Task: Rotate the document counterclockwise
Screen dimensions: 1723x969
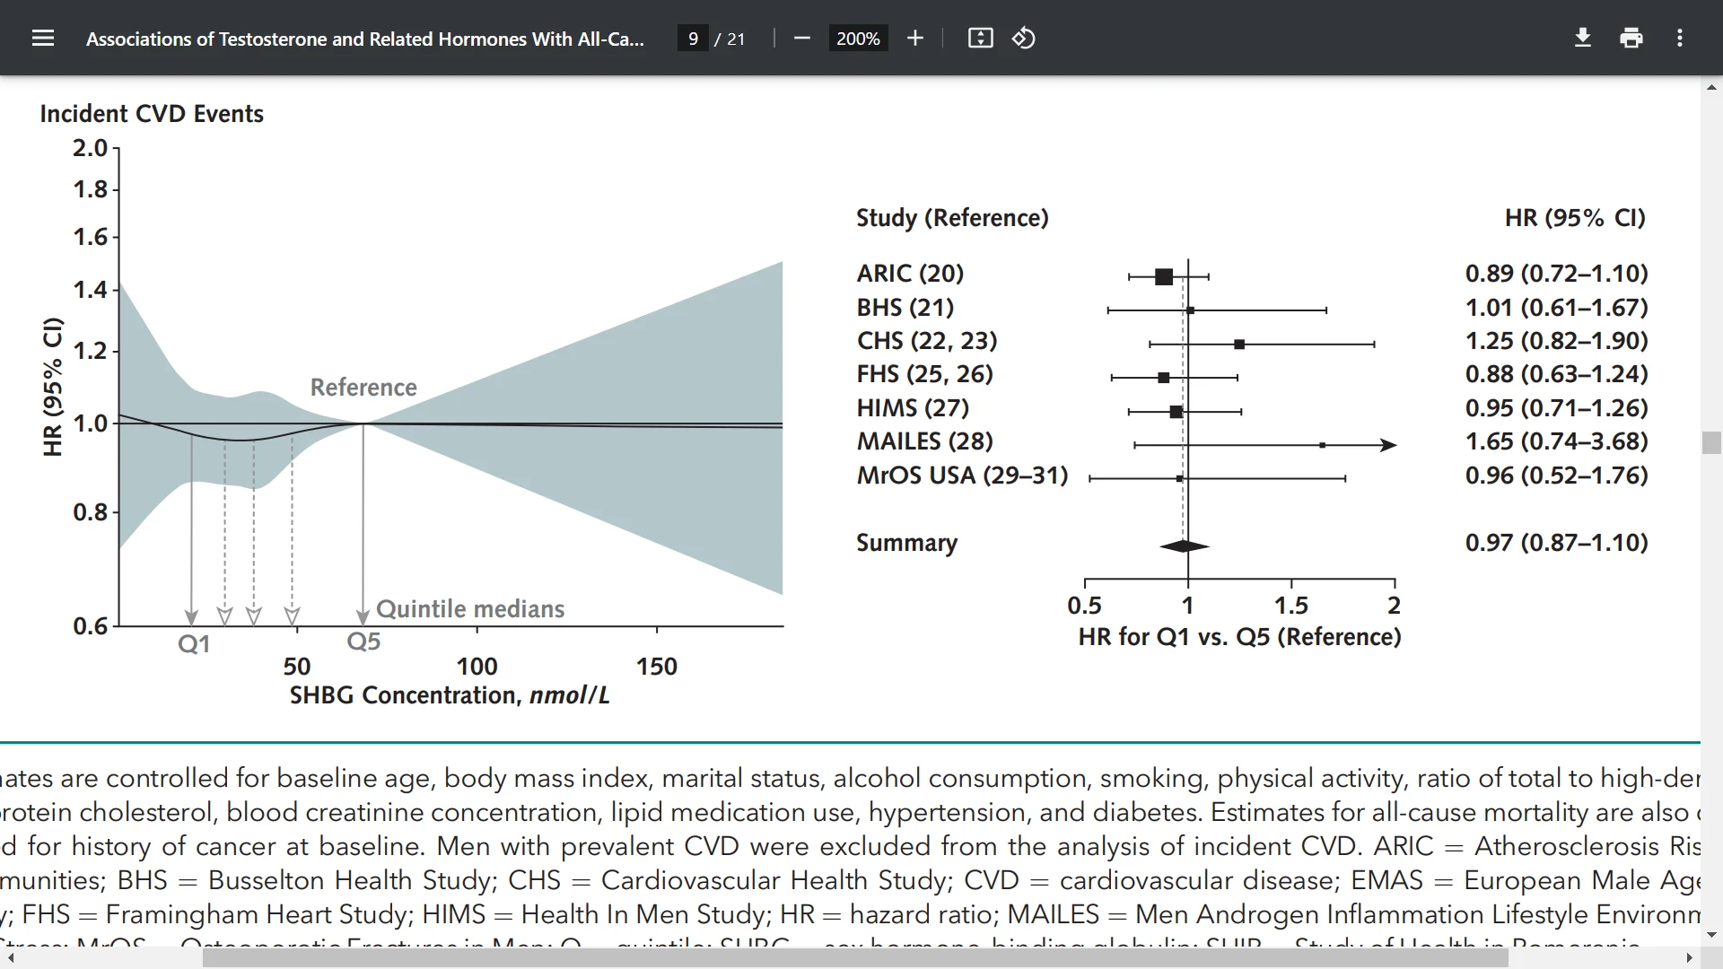Action: pyautogui.click(x=1024, y=38)
